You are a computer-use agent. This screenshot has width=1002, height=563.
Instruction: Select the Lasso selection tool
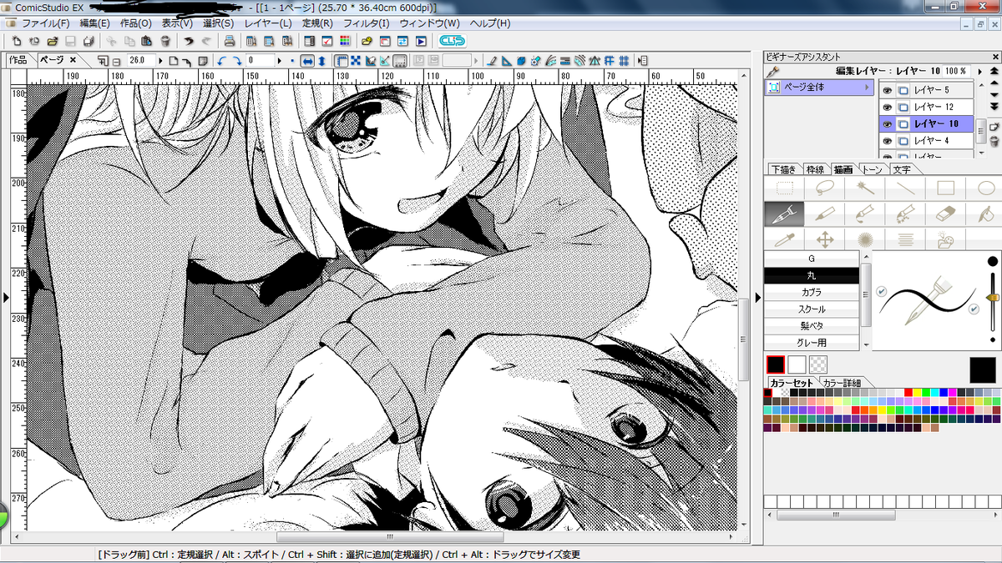click(x=824, y=189)
